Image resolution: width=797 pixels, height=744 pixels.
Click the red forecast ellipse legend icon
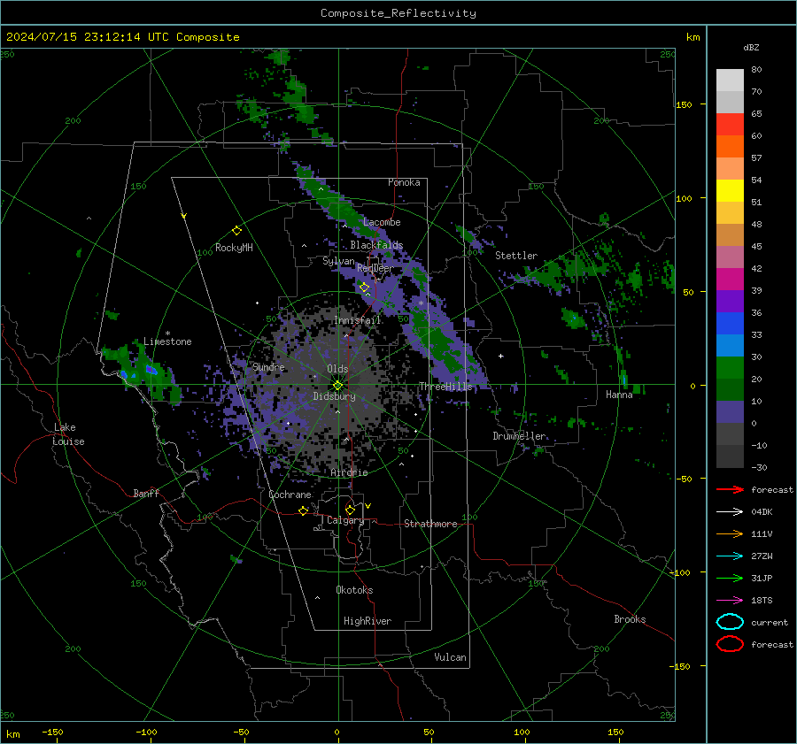[730, 644]
